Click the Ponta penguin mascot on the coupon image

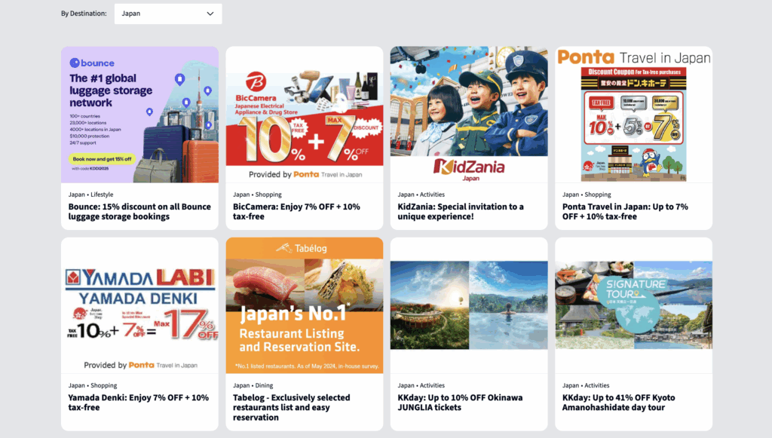point(651,163)
